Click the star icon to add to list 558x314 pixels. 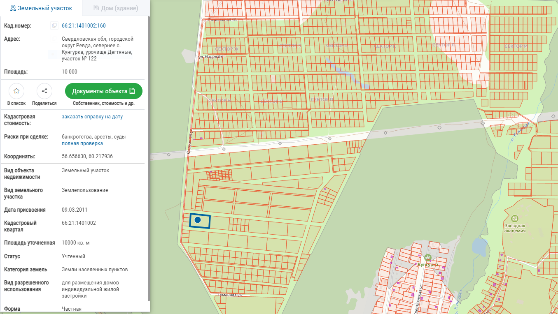[16, 91]
